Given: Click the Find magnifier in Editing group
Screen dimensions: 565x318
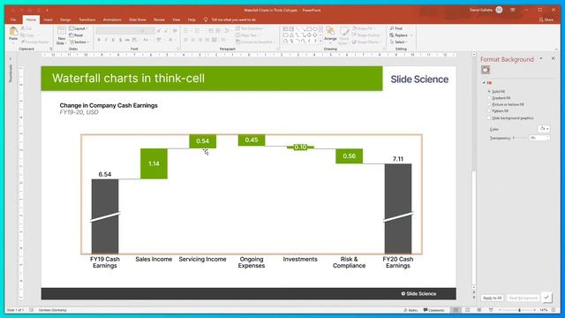Looking at the screenshot, I should 392,28.
